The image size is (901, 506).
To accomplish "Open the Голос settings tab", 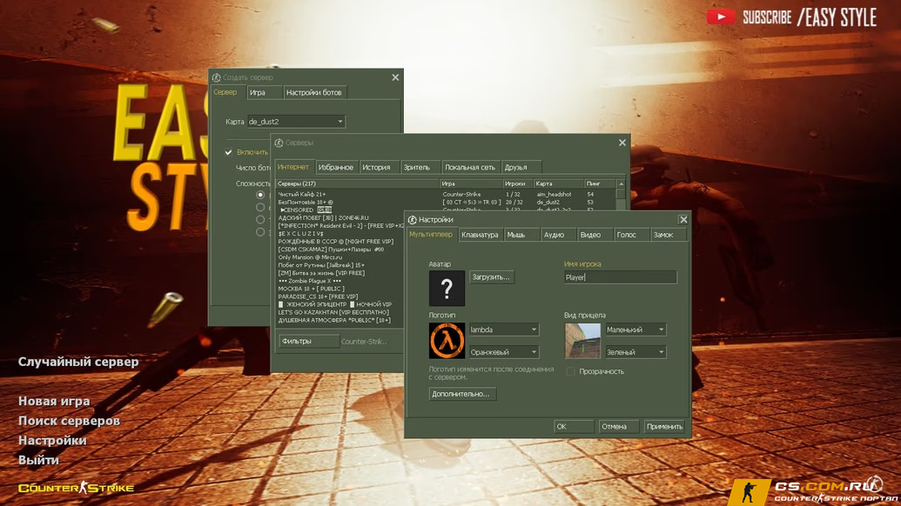I will pyautogui.click(x=631, y=235).
